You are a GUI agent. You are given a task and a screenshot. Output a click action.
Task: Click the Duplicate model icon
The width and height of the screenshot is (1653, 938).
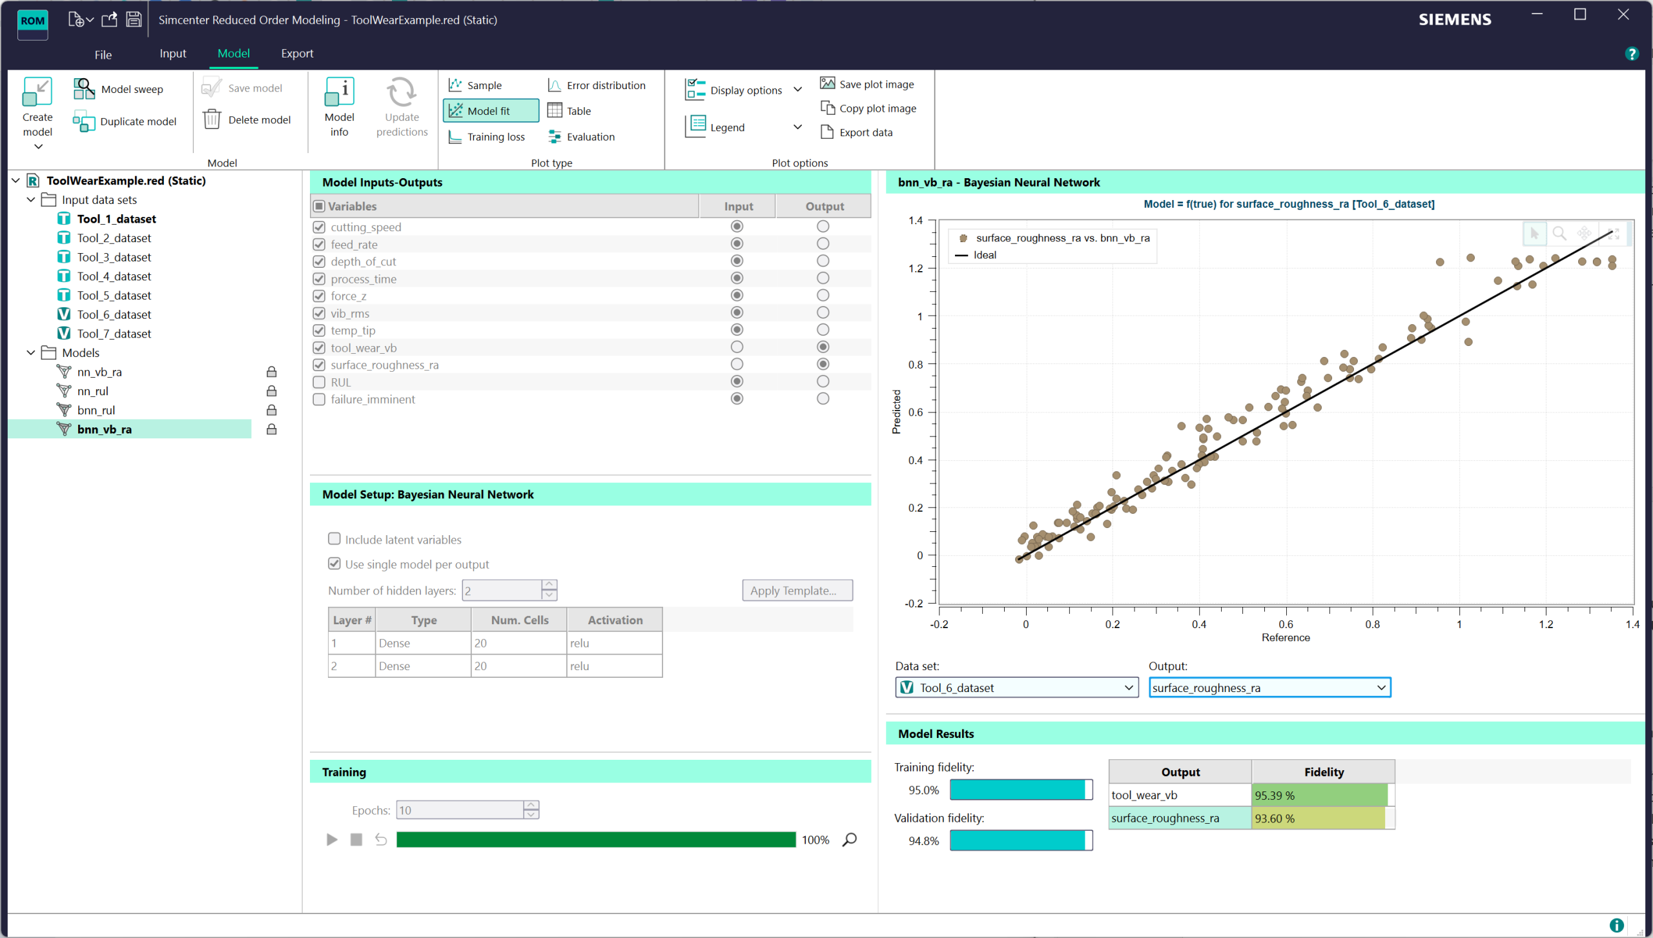point(84,121)
